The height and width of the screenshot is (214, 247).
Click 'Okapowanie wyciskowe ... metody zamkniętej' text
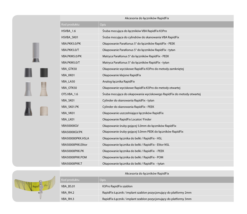click(143, 69)
